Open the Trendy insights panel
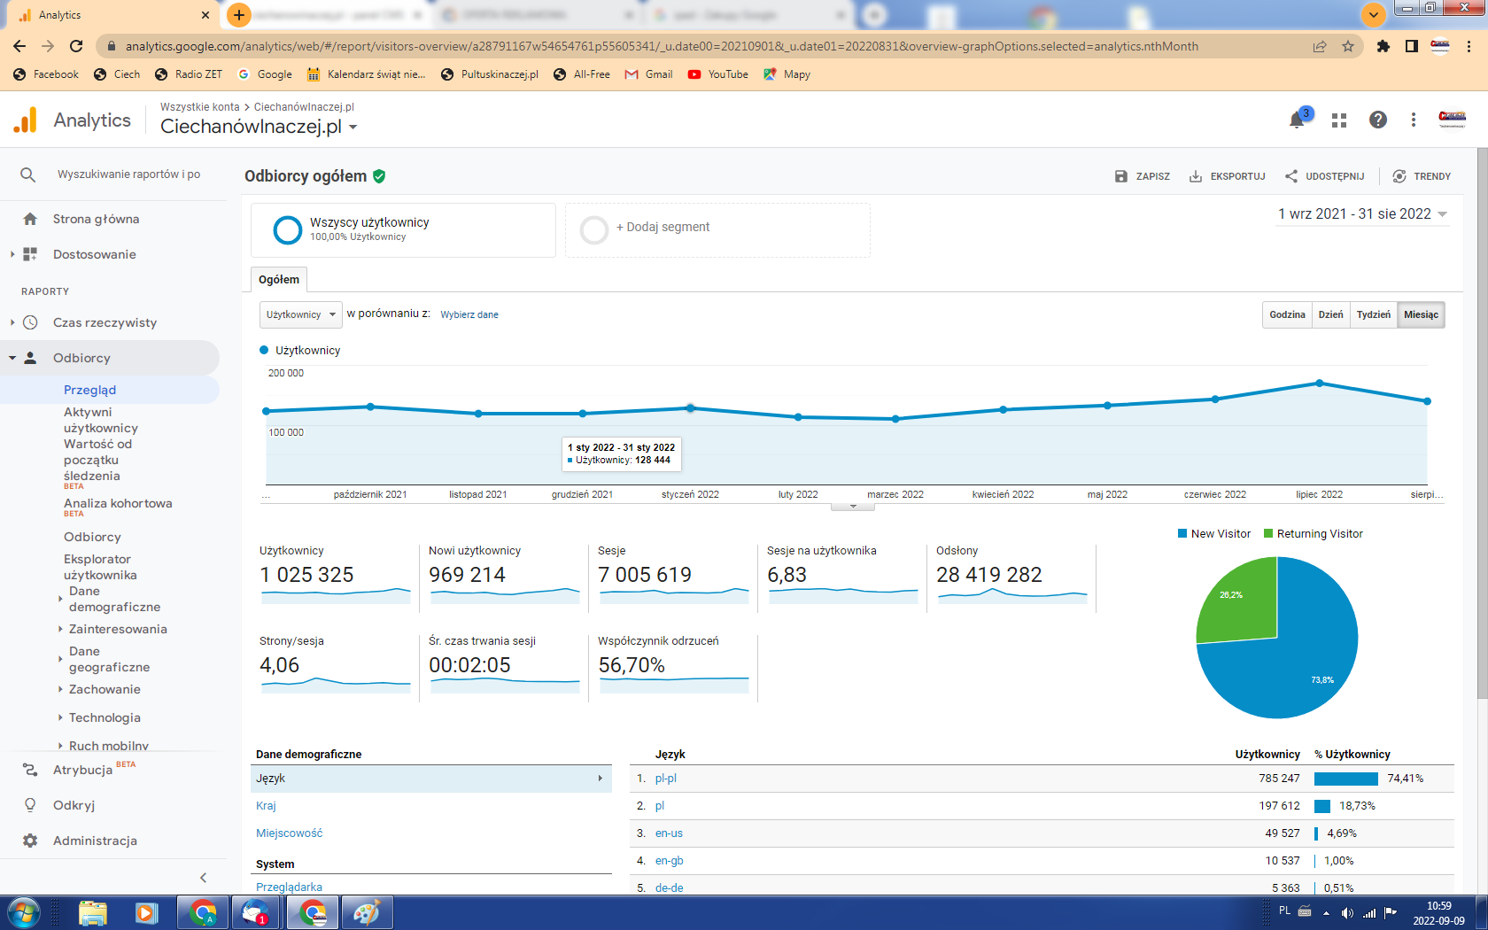This screenshot has width=1488, height=930. coord(1422,176)
